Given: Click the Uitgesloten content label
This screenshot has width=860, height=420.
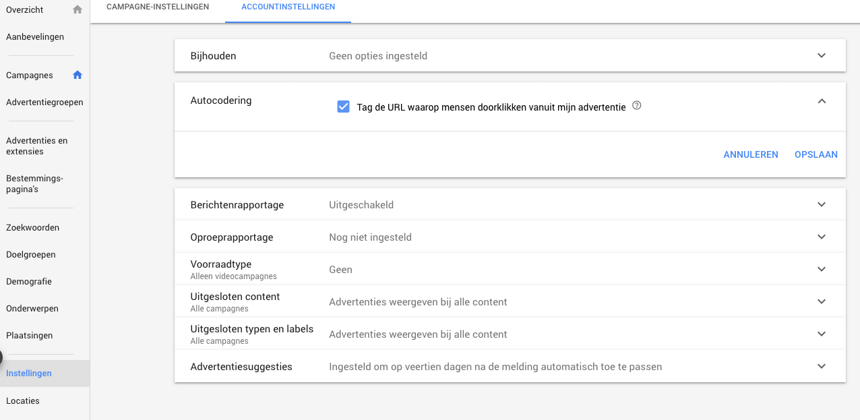Looking at the screenshot, I should [235, 297].
